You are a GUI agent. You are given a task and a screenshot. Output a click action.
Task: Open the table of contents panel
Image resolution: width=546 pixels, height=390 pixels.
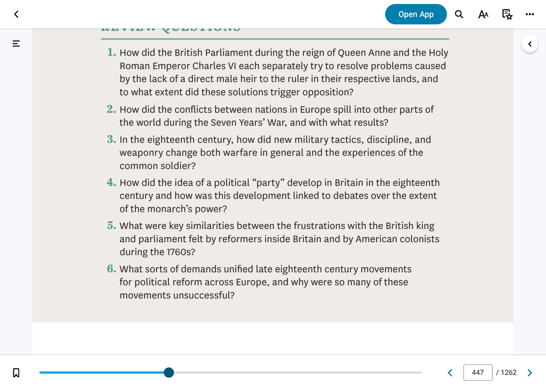(x=16, y=44)
